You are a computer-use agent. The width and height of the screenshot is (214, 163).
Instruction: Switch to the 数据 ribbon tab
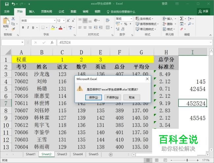coord(73,12)
